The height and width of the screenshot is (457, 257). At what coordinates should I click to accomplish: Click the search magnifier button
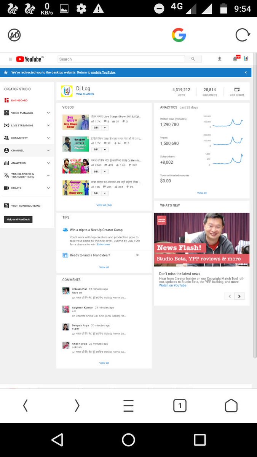(x=193, y=59)
